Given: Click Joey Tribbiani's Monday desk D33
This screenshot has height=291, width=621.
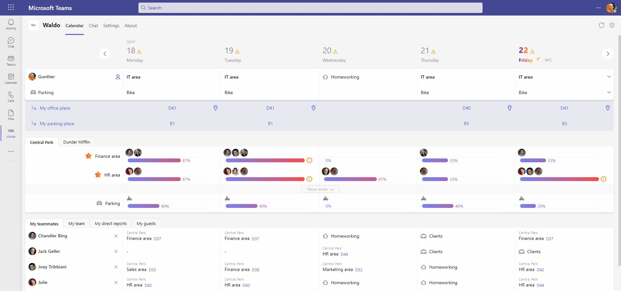Looking at the screenshot, I should click(x=152, y=270).
